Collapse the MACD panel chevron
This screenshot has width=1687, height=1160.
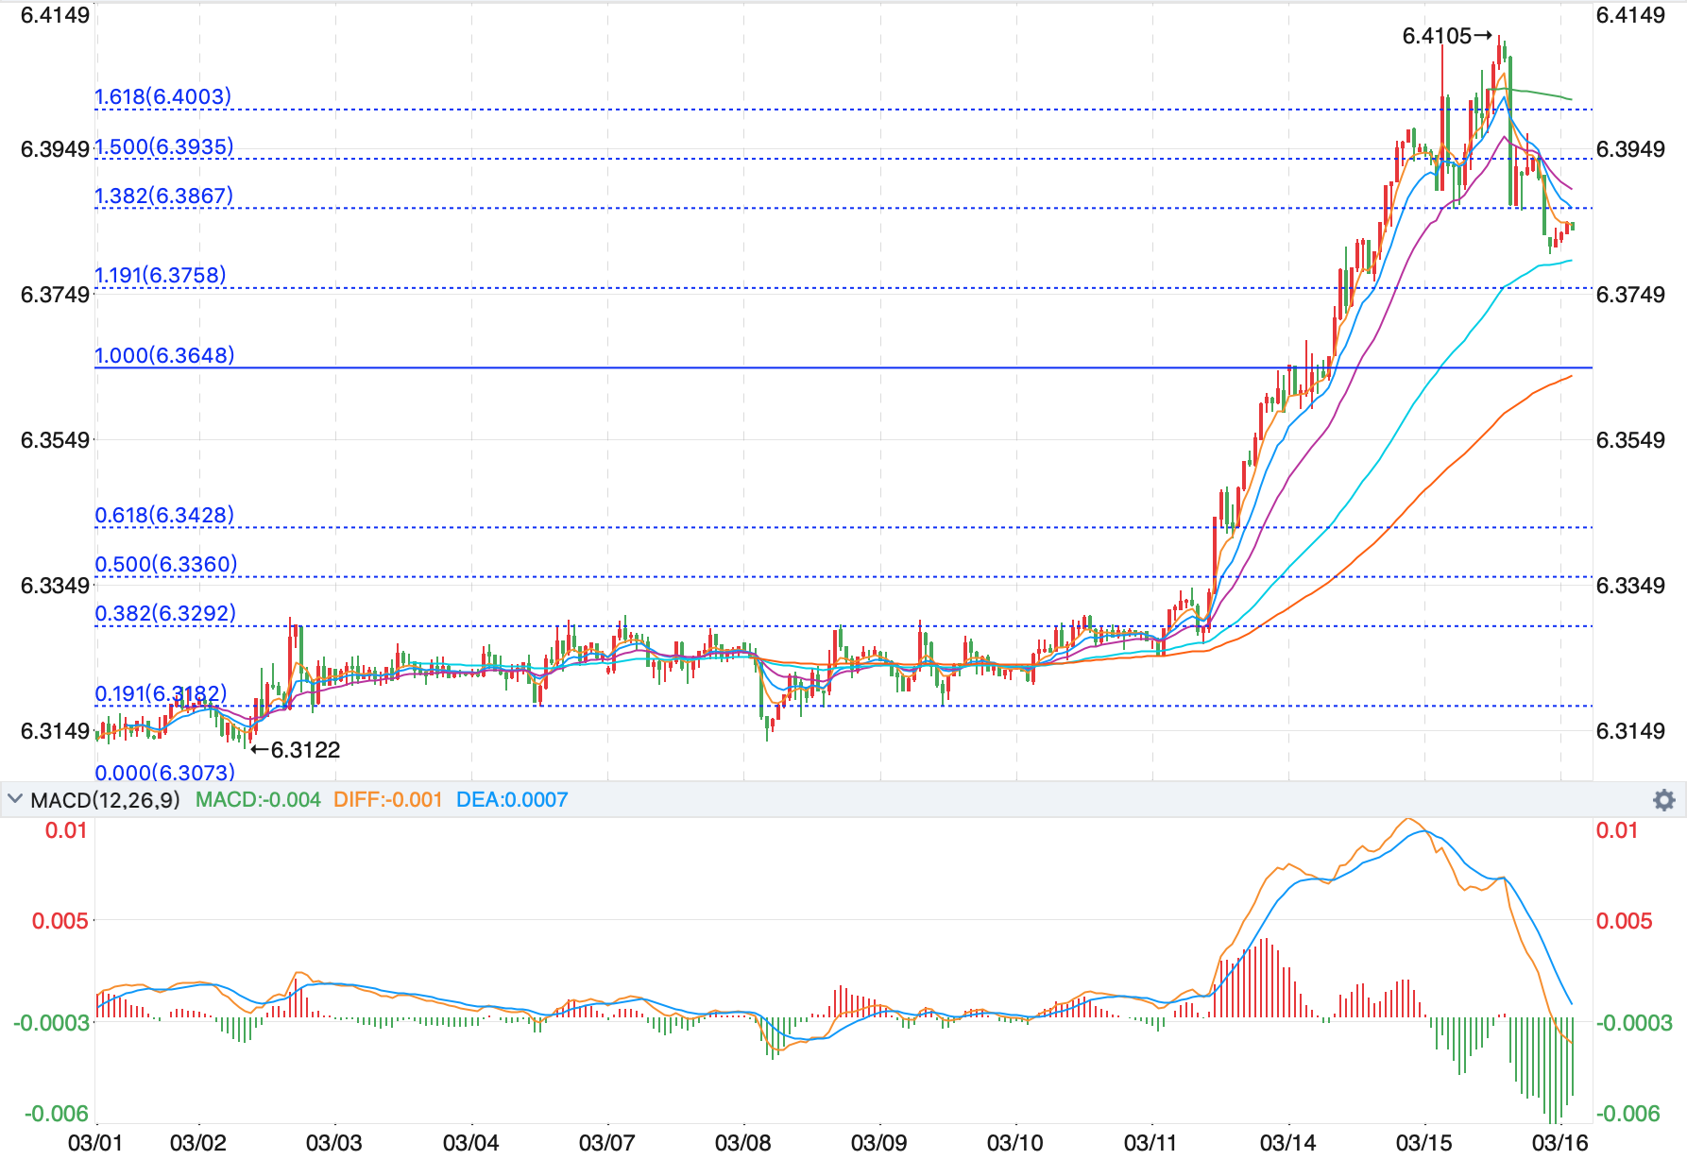pos(14,799)
